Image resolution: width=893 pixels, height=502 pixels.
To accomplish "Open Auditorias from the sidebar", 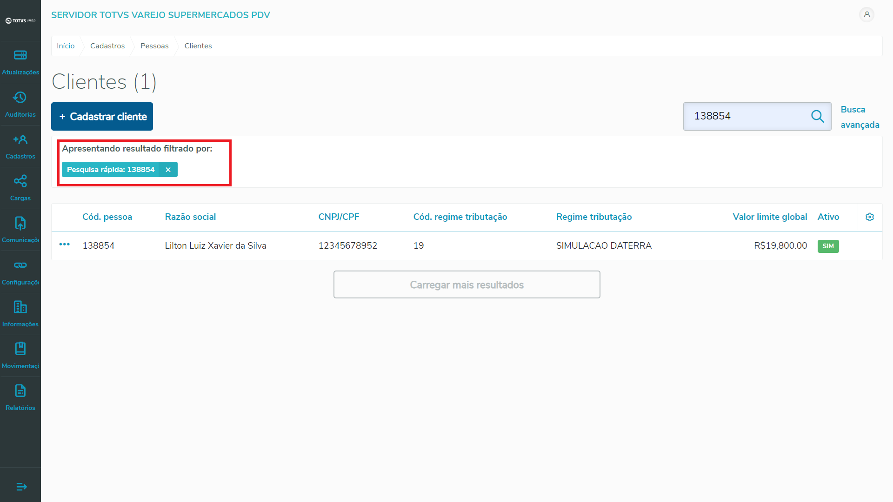I will coord(20,104).
